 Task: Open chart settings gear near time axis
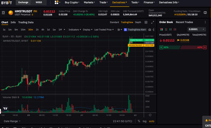150,115
